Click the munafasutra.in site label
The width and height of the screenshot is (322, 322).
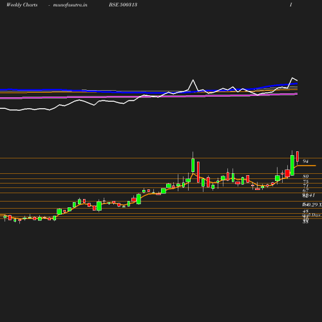tap(70, 5)
